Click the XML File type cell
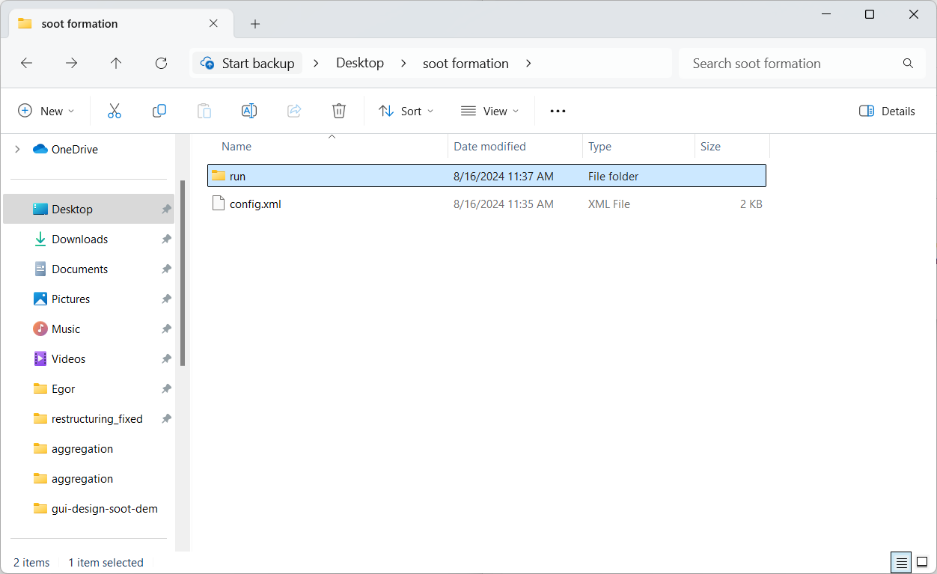The width and height of the screenshot is (937, 574). tap(609, 204)
